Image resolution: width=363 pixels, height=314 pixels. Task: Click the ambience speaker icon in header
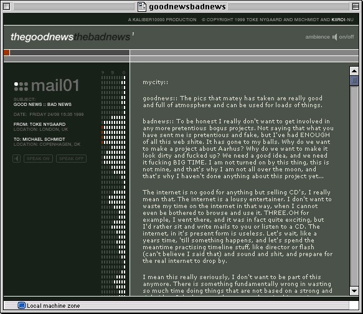[x=335, y=37]
